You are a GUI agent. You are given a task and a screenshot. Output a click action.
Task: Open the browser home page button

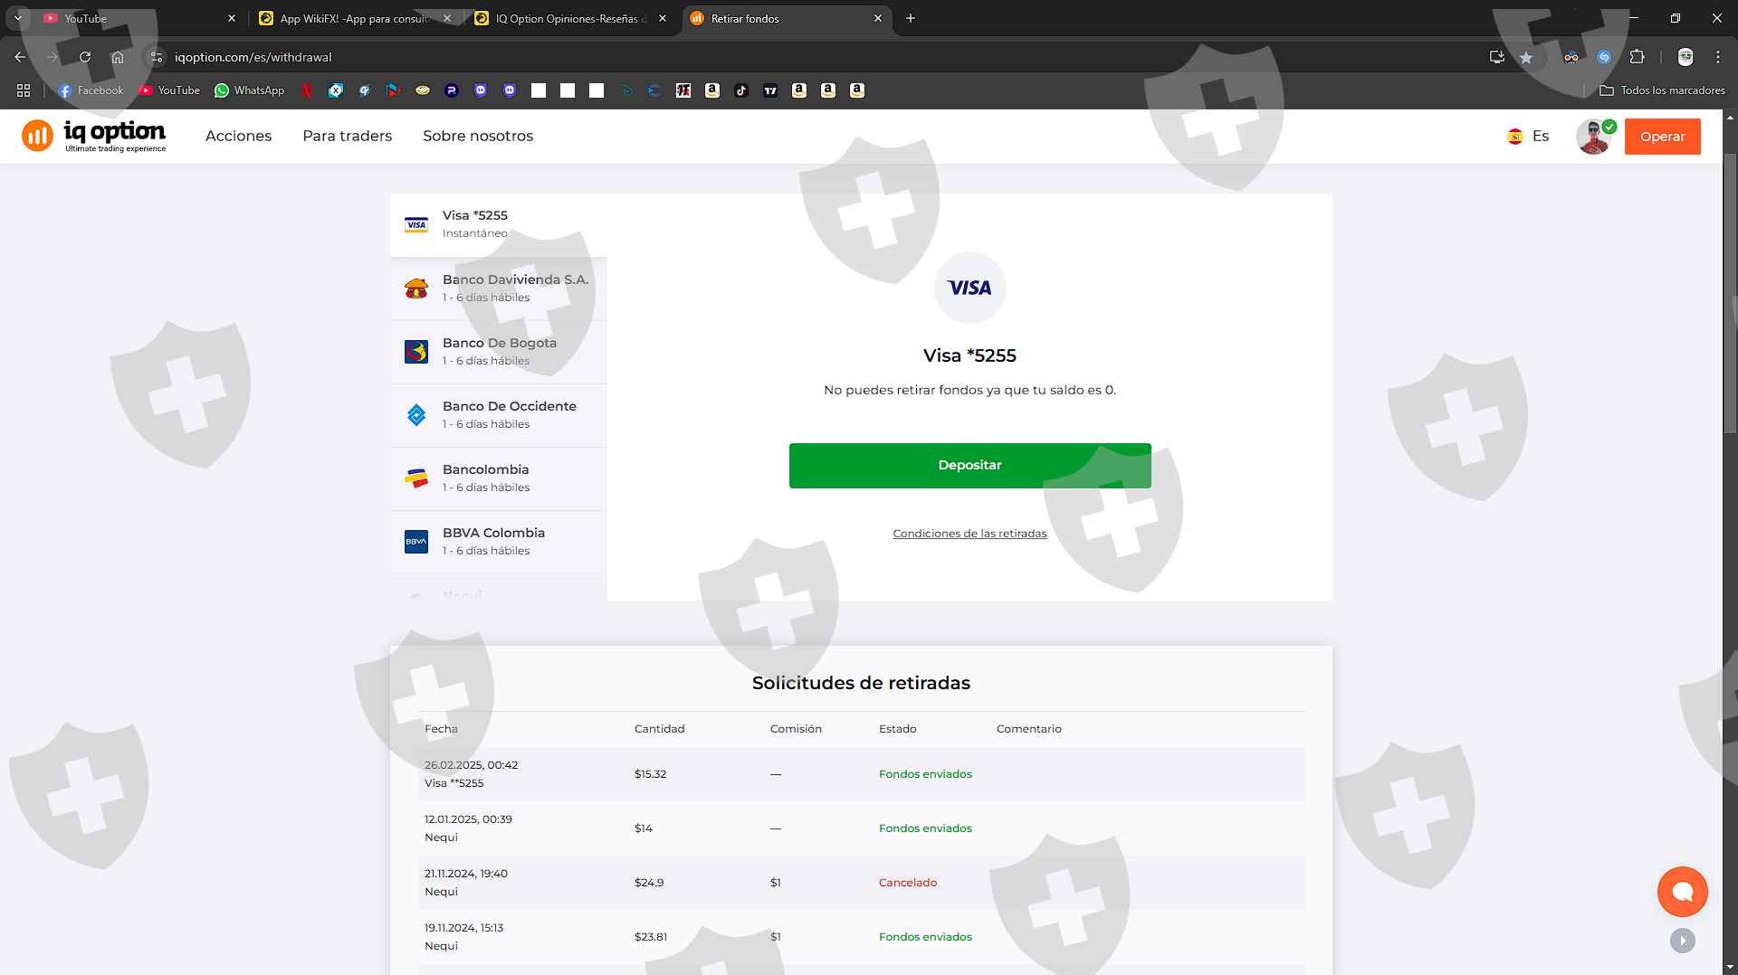(x=118, y=57)
